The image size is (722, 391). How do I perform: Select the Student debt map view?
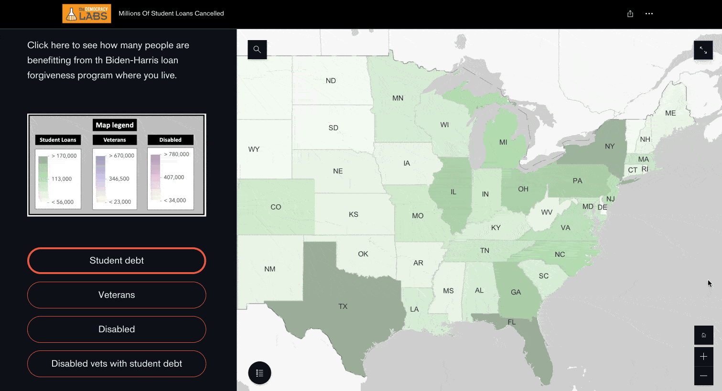click(x=117, y=261)
